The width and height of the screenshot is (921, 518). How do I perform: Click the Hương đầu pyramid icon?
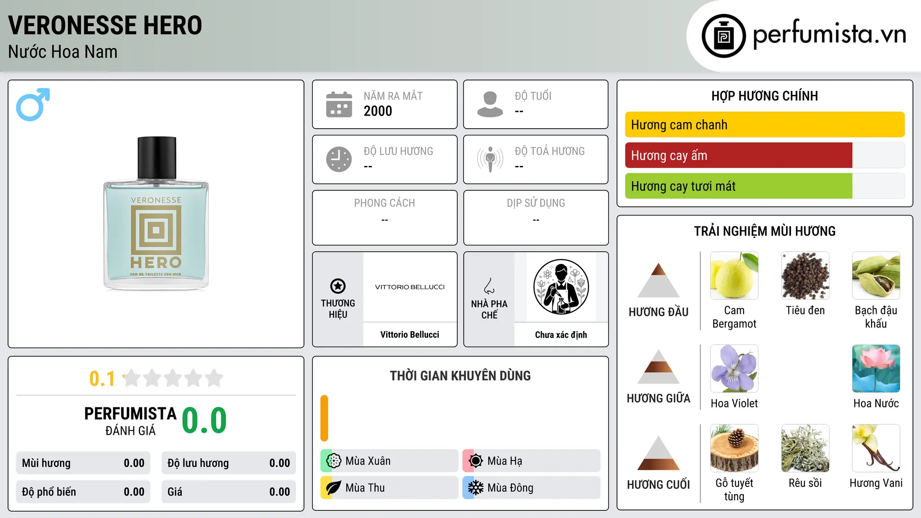[658, 280]
